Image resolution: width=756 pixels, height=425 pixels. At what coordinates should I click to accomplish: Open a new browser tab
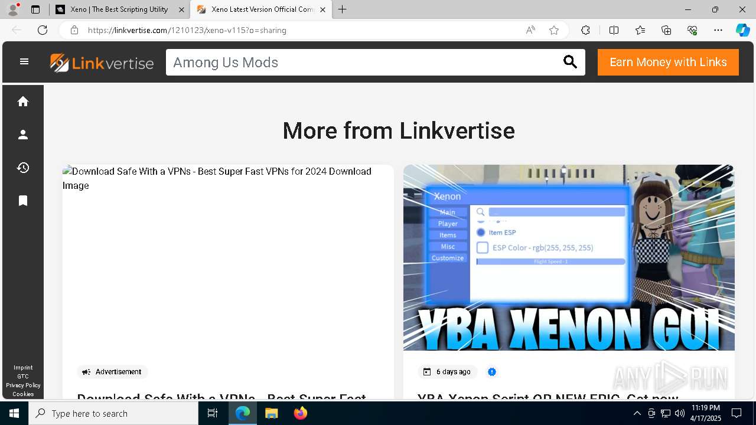[x=343, y=9]
